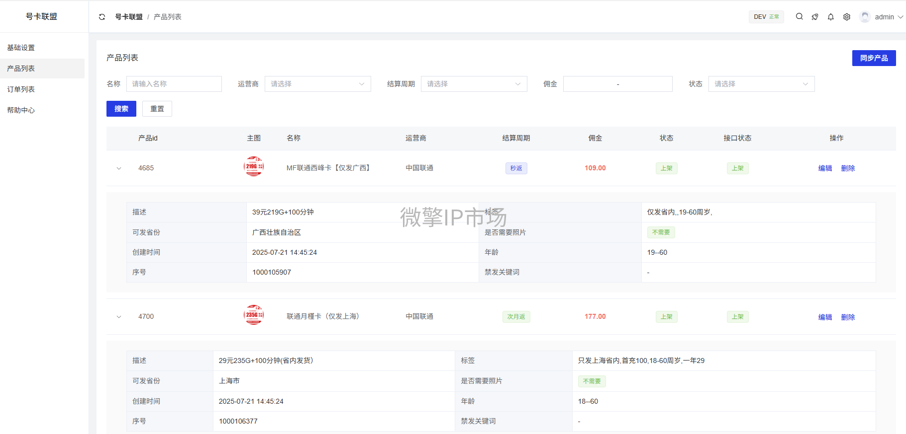Screen dimensions: 906x434
Task: Open the 状态 dropdown filter
Action: click(x=761, y=84)
